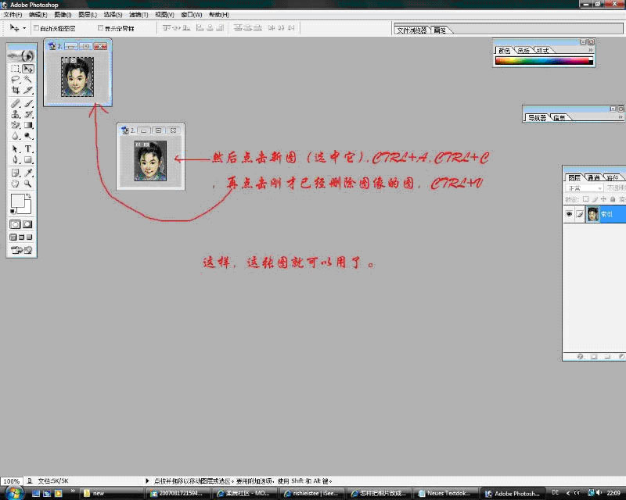Hide the layer using the eye icon
626x500 pixels.
point(570,214)
